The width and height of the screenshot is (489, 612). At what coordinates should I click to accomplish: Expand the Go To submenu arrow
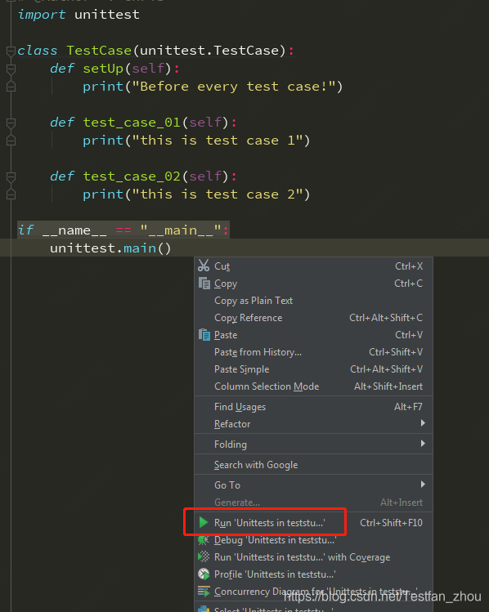423,485
